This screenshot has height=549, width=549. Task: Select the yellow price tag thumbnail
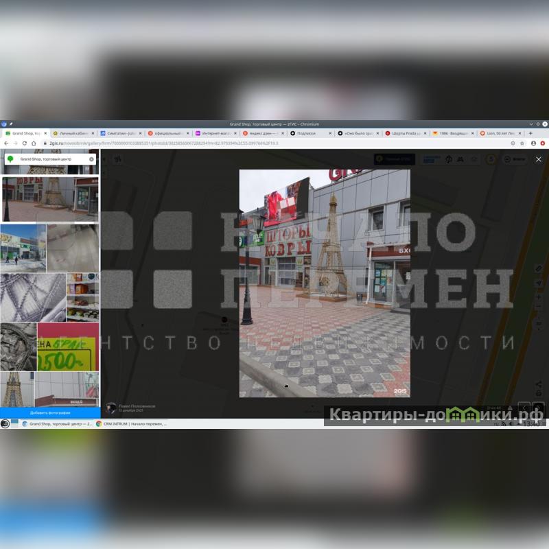pos(67,347)
